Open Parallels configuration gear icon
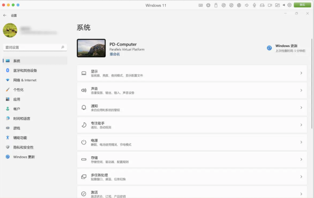Image resolution: width=314 pixels, height=198 pixels. click(x=289, y=5)
